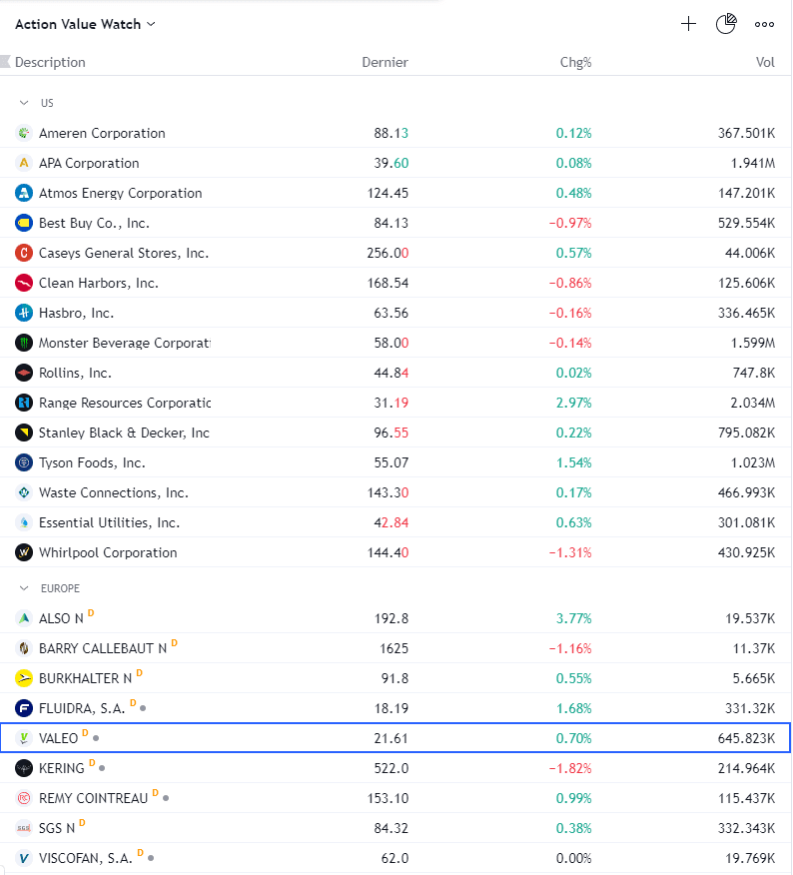Open the three-dots more options menu
The height and width of the screenshot is (875, 793).
pos(764,25)
